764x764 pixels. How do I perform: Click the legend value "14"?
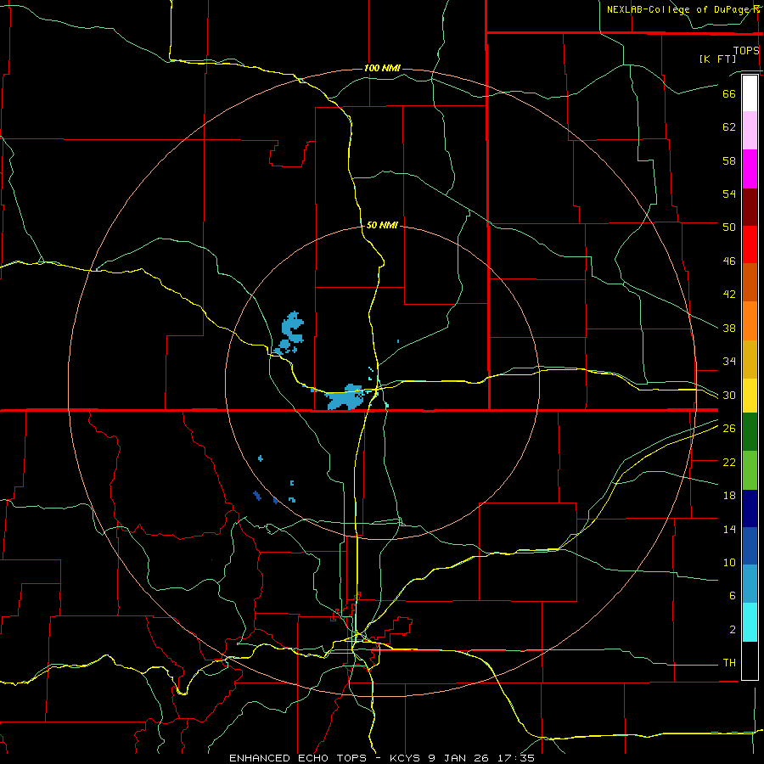click(x=729, y=529)
